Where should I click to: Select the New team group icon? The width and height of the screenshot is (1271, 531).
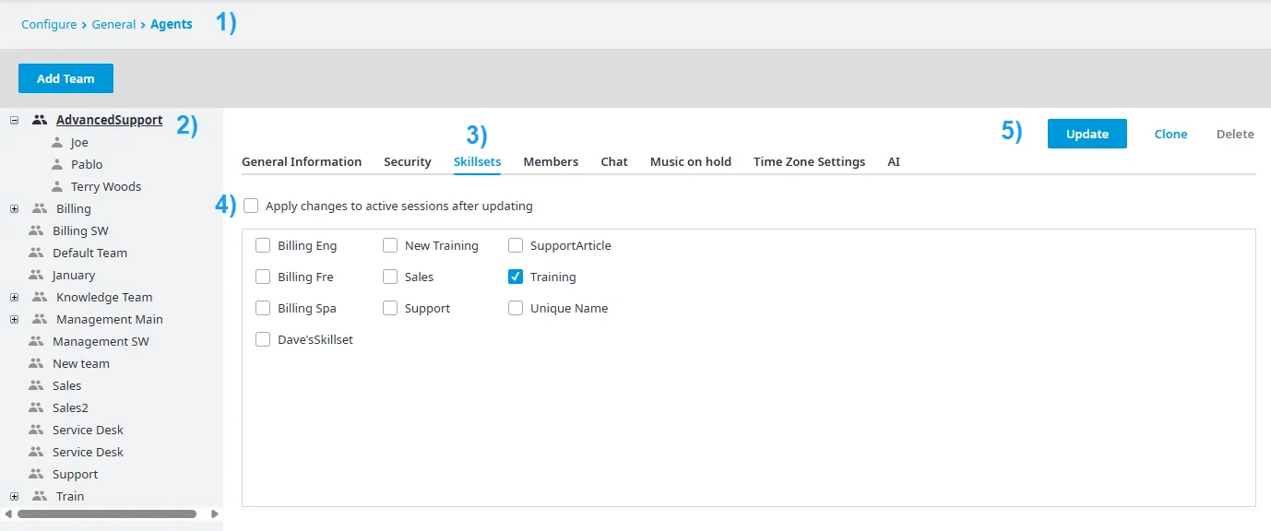click(x=36, y=364)
